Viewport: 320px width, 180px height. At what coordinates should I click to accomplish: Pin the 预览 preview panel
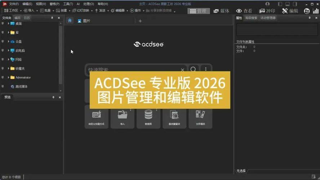53,97
